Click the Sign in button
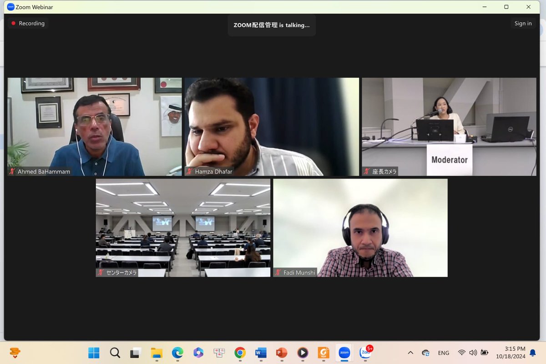This screenshot has height=364, width=546. tap(523, 23)
